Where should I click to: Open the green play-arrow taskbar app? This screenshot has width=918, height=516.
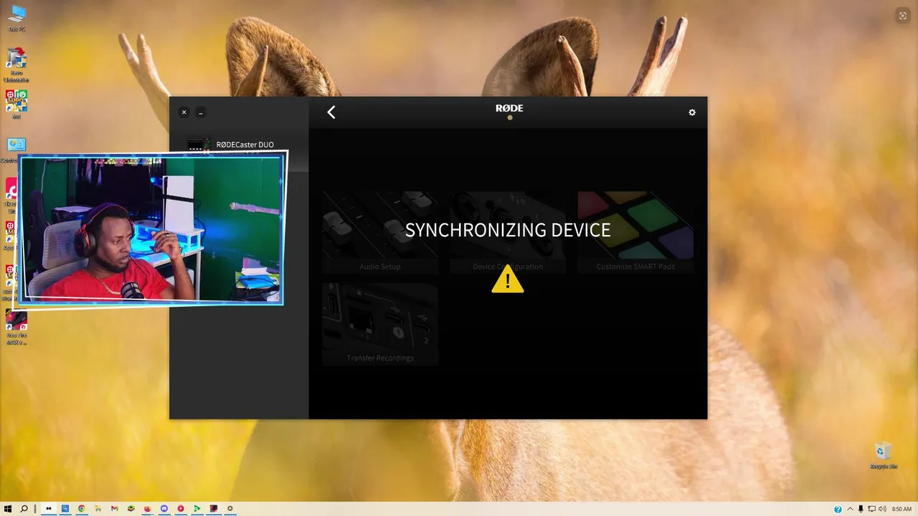197,509
